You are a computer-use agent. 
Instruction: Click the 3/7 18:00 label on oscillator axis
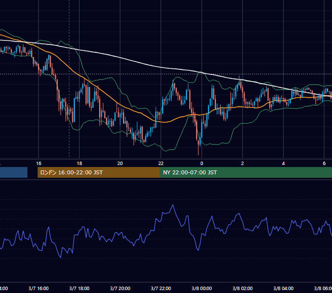tap(79, 288)
